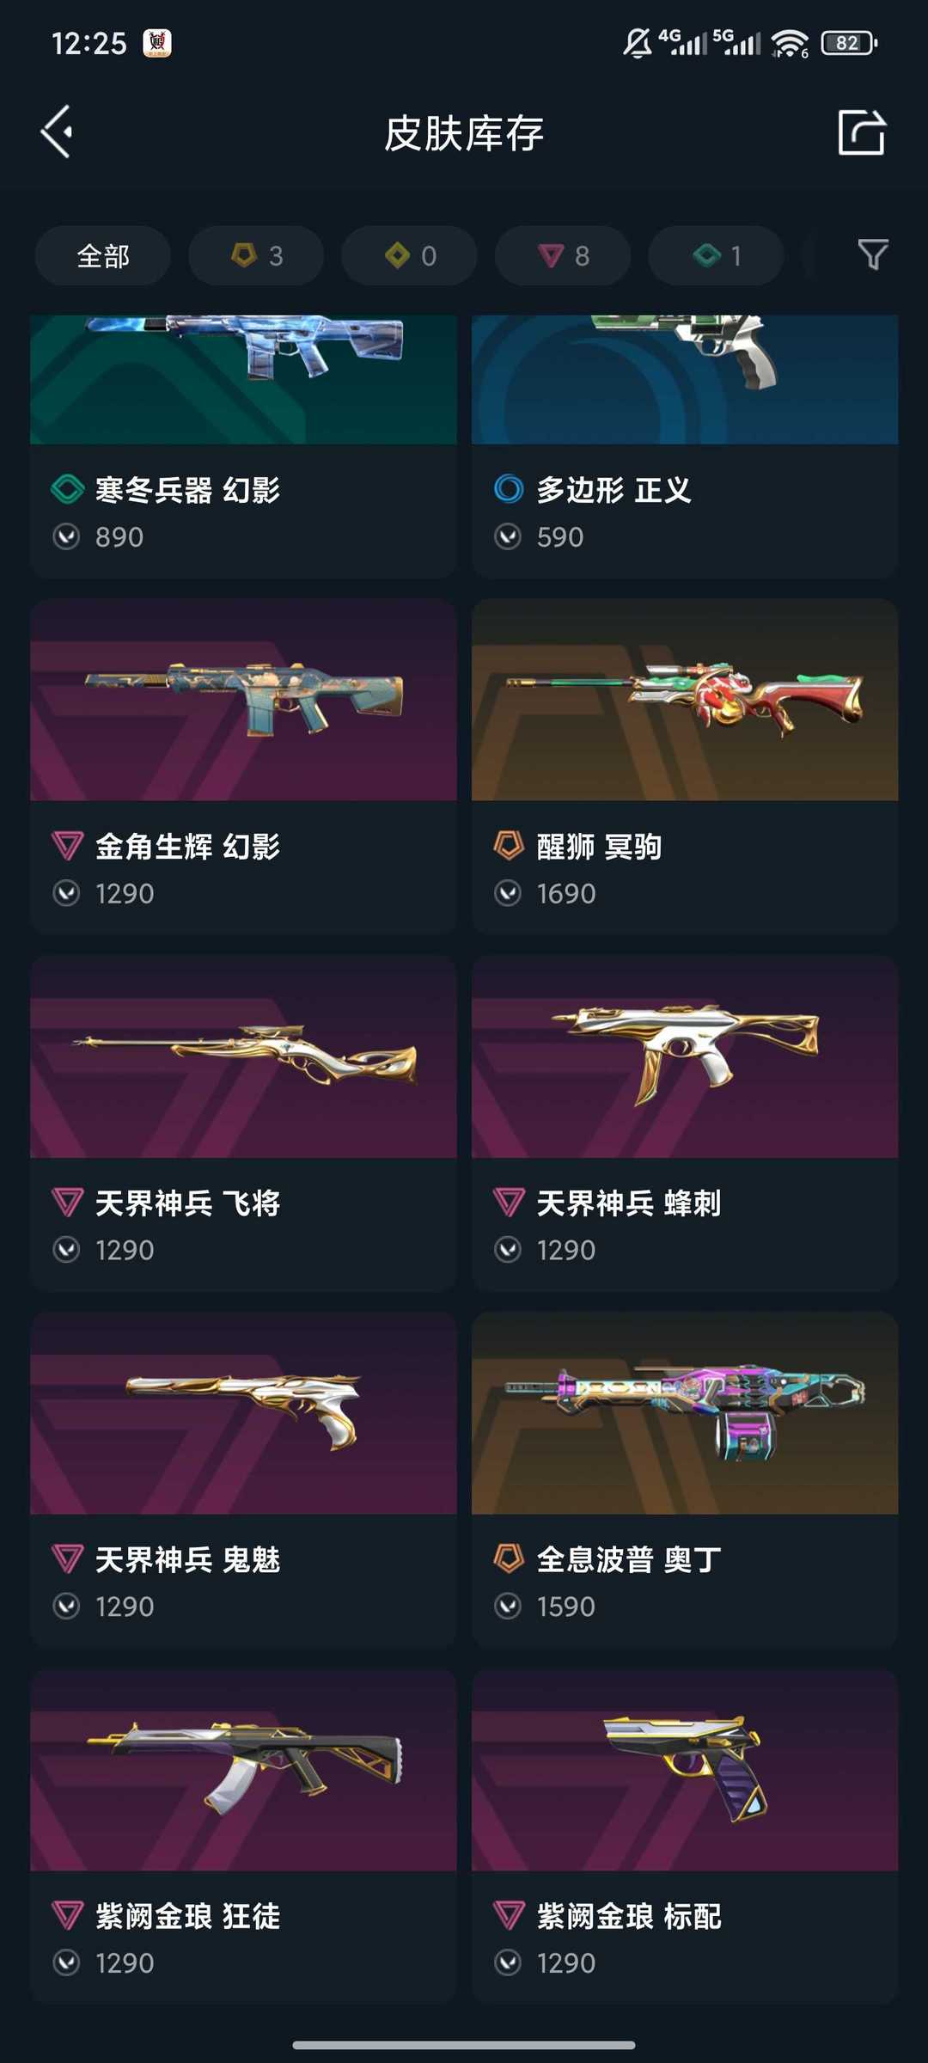Select the 全部 filter tab
This screenshot has height=2063, width=928.
[103, 255]
